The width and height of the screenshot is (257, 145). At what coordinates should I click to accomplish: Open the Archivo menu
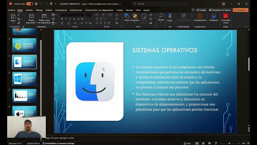[x=12, y=10]
